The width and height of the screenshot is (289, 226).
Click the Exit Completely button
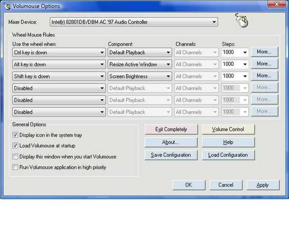coord(171,129)
